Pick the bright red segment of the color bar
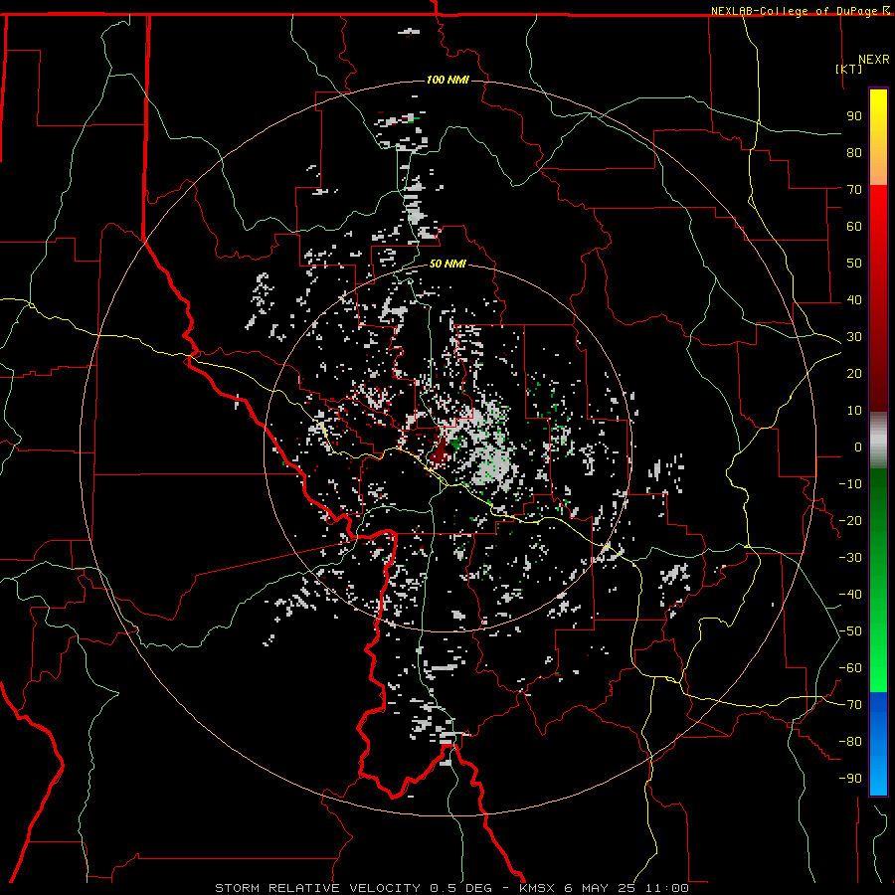The height and width of the screenshot is (895, 895). coord(878,211)
